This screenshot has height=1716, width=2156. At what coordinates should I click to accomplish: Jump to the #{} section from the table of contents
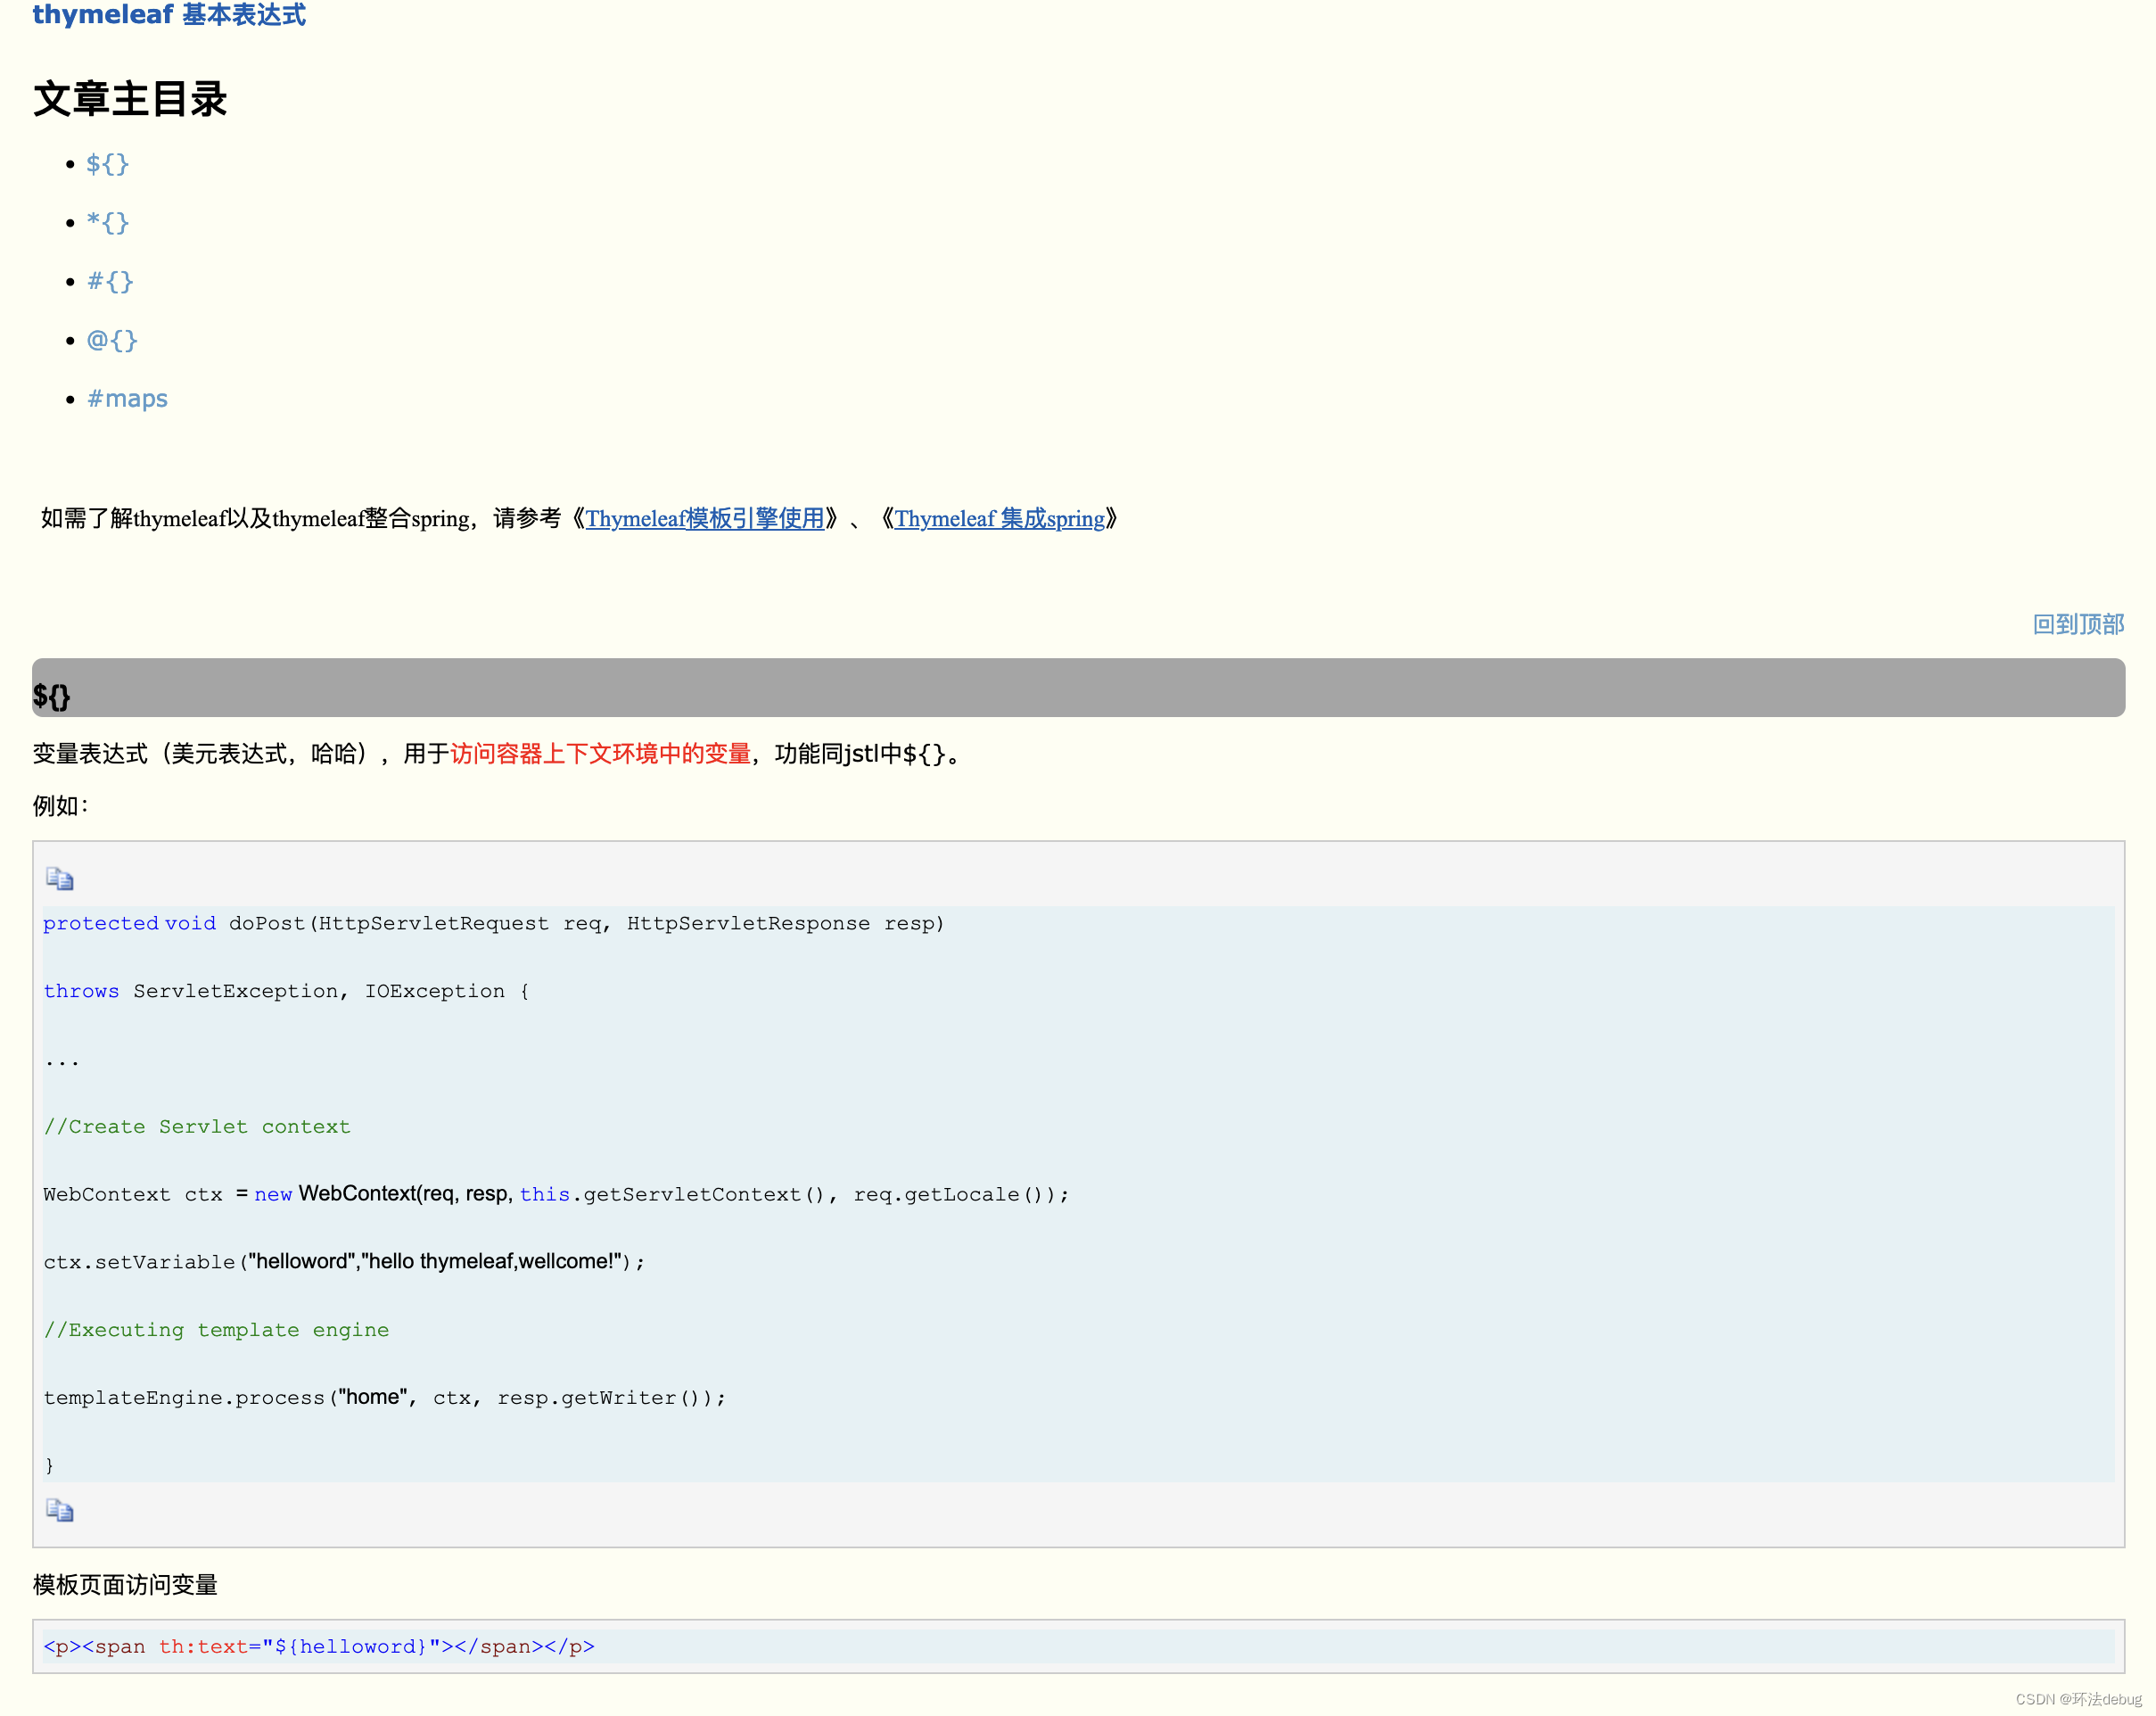[109, 281]
